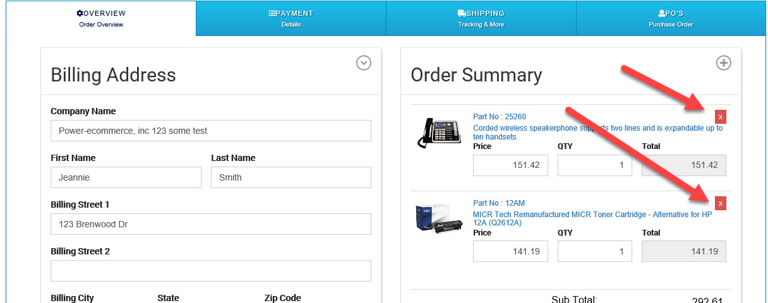Image resolution: width=768 pixels, height=303 pixels.
Task: Select the Billing Street 1 field
Action: 211,224
